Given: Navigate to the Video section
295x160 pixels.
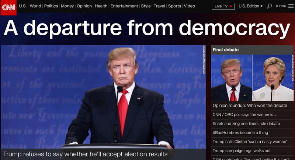Looking at the screenshot, I should (189, 6).
